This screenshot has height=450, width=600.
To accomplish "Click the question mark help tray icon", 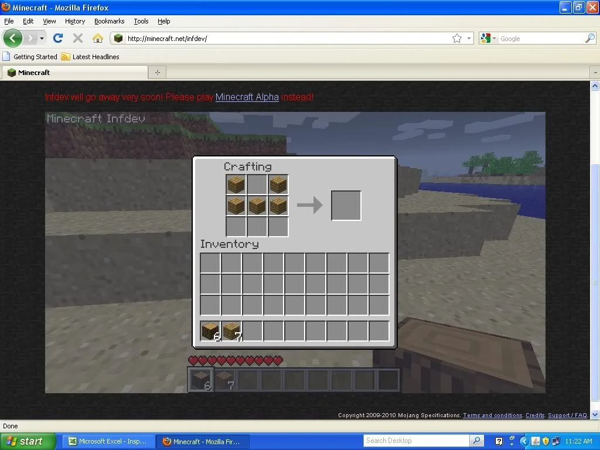I will tap(499, 441).
